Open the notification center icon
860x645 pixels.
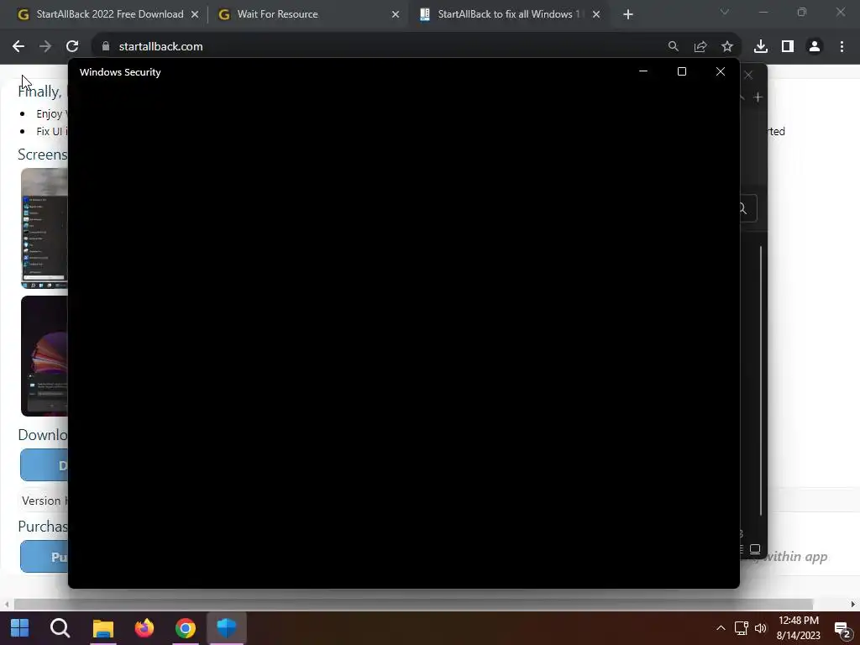(x=842, y=630)
